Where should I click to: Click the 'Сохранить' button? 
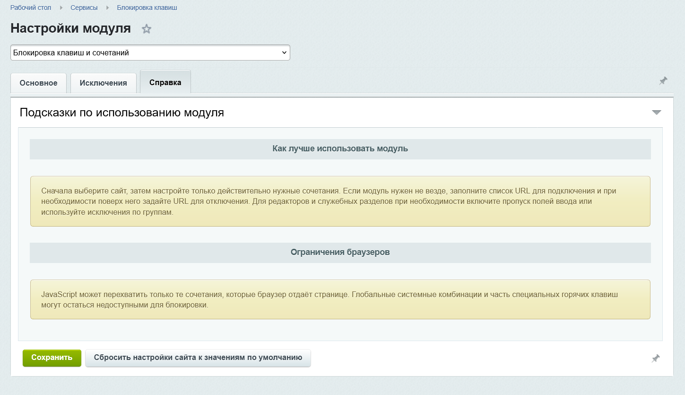click(x=52, y=358)
